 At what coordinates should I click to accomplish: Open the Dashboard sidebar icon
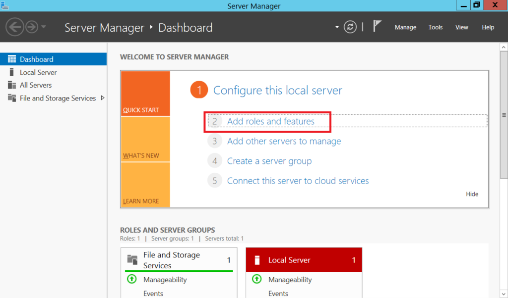11,59
